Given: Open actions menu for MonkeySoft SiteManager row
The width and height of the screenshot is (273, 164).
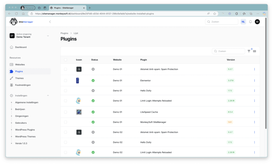Looking at the screenshot, I should 254,122.
